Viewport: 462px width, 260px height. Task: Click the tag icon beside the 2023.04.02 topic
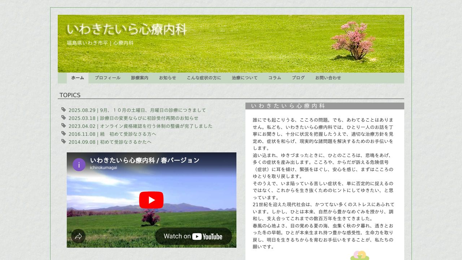pyautogui.click(x=64, y=126)
